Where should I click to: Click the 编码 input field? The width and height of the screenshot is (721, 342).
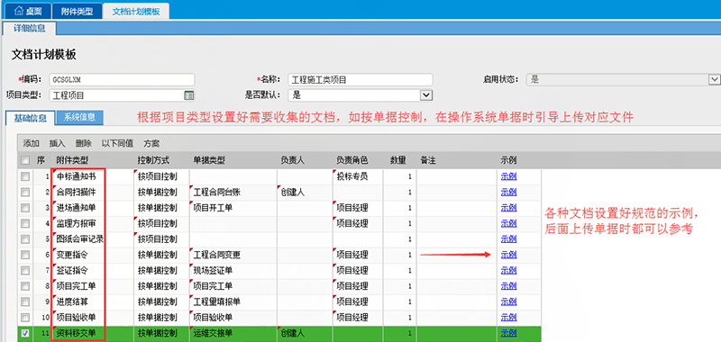point(122,79)
